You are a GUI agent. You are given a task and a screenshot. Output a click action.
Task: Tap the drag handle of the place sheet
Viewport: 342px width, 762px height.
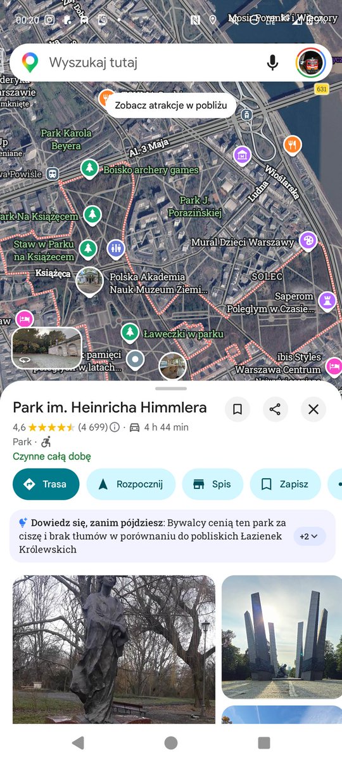[171, 388]
